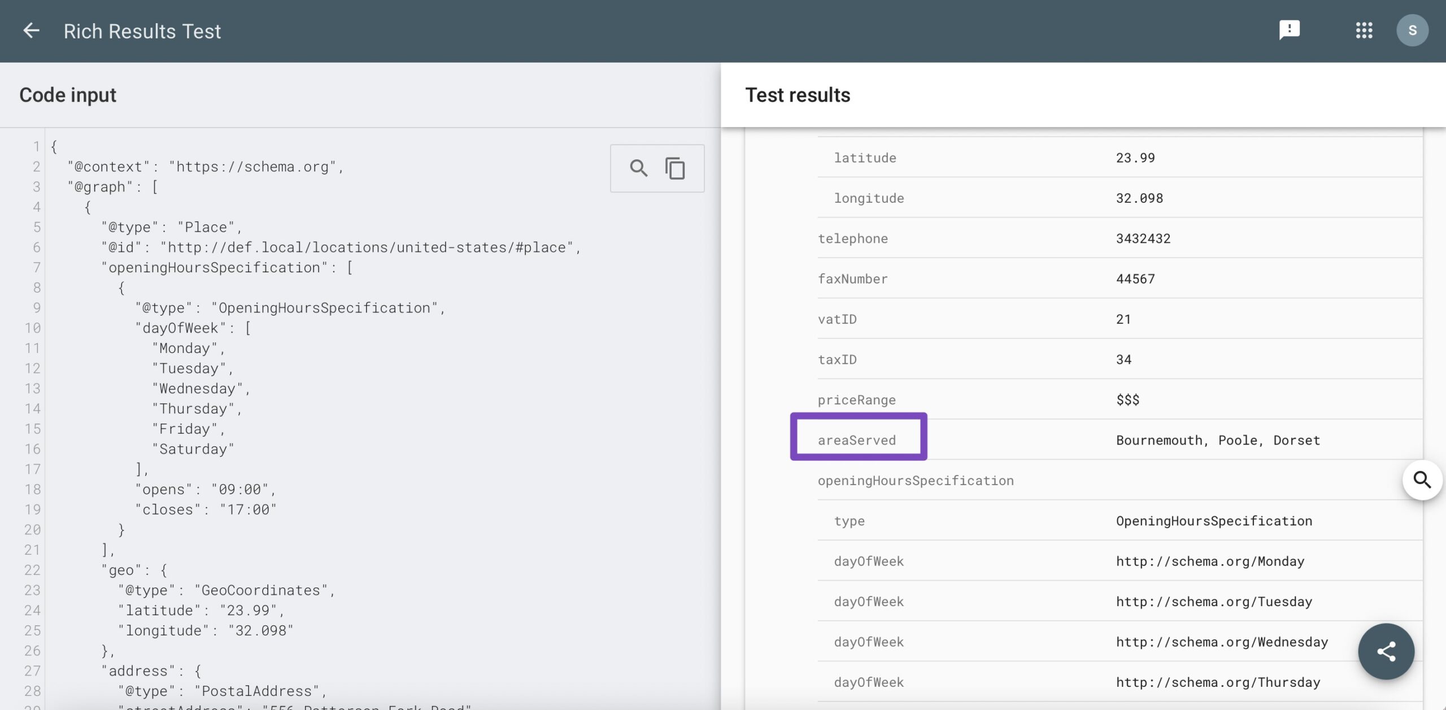Search within the code input
Screen dimensions: 1446x710
tap(638, 168)
